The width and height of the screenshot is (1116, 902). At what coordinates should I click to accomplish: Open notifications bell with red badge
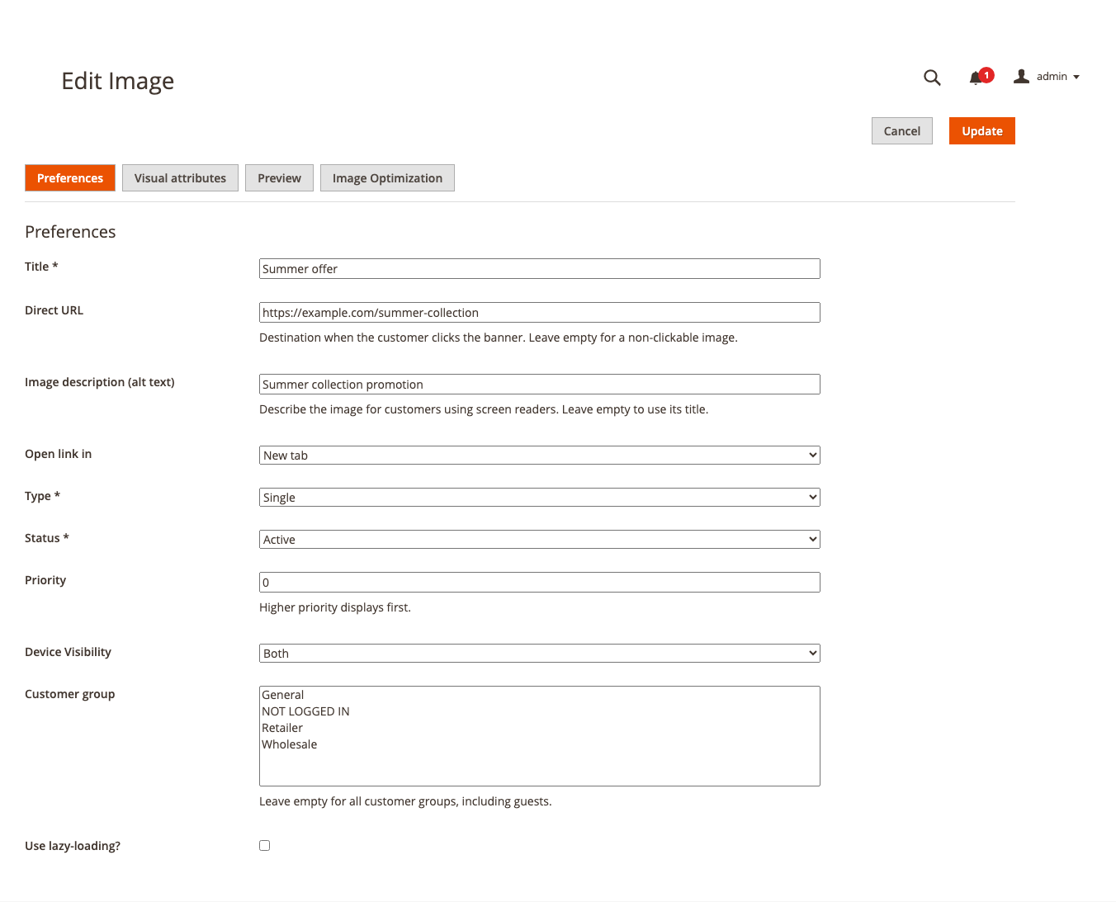coord(980,77)
